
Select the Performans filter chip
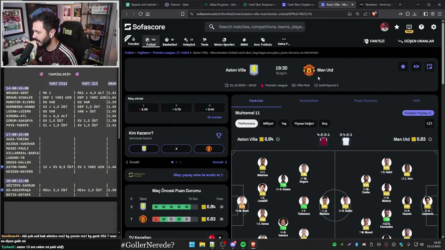[246, 123]
